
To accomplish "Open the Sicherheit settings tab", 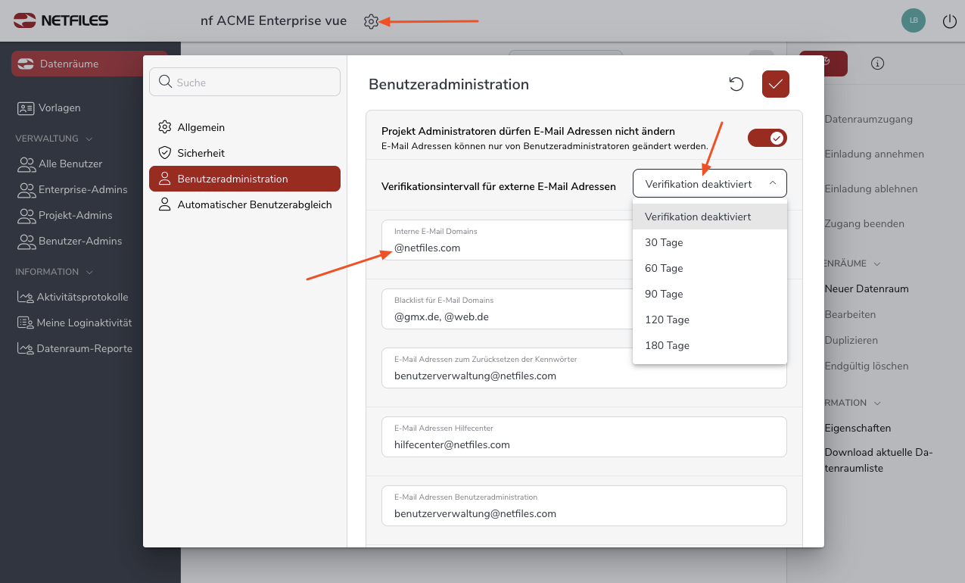I will 201,153.
